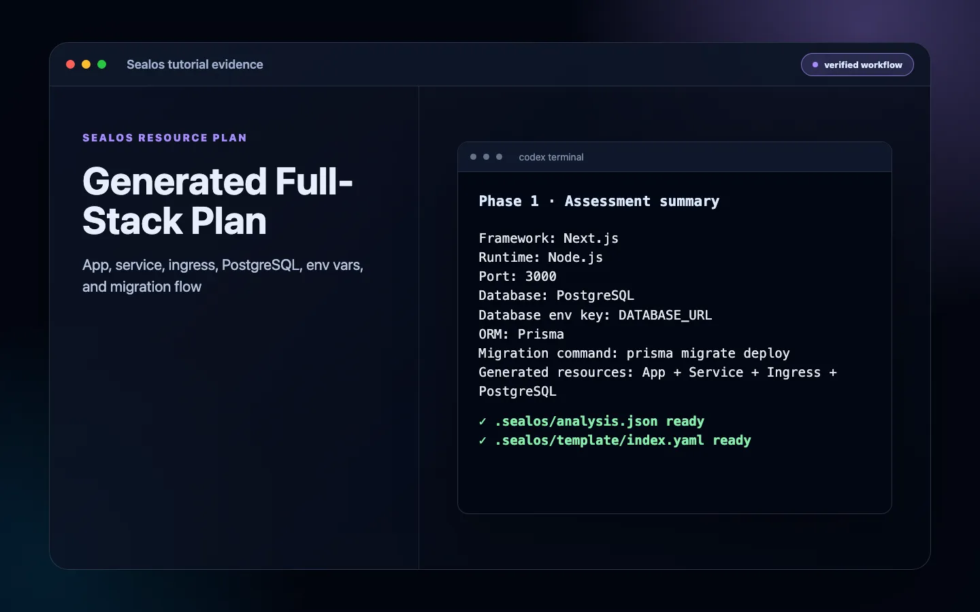Screen dimensions: 980x612
Task: Click the subtitle about App, service, ingress
Action: tap(223, 275)
